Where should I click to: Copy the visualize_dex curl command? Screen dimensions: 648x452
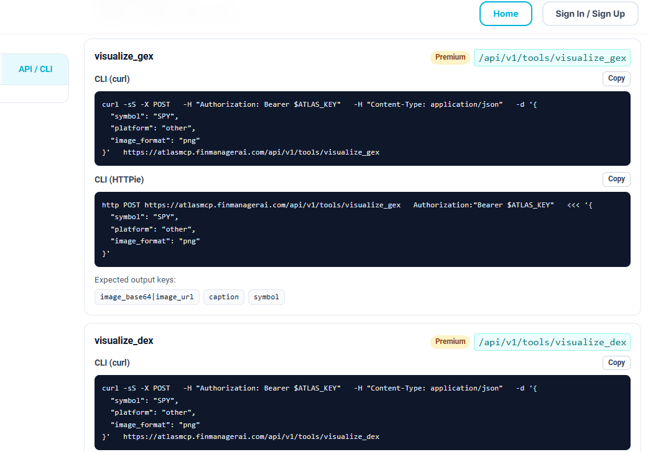pos(616,363)
